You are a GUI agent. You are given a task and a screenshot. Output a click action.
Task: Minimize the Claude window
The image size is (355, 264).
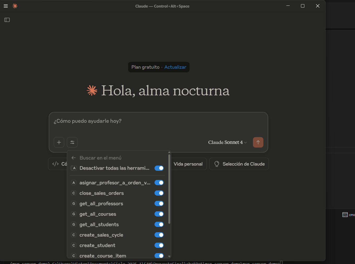288,6
